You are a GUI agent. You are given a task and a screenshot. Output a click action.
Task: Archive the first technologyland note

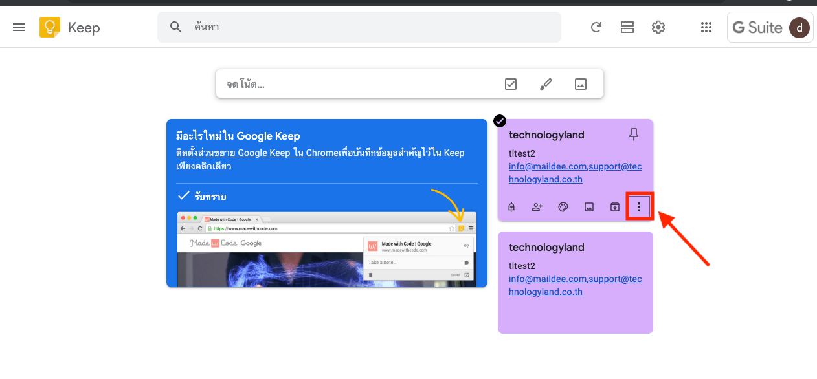pos(614,207)
